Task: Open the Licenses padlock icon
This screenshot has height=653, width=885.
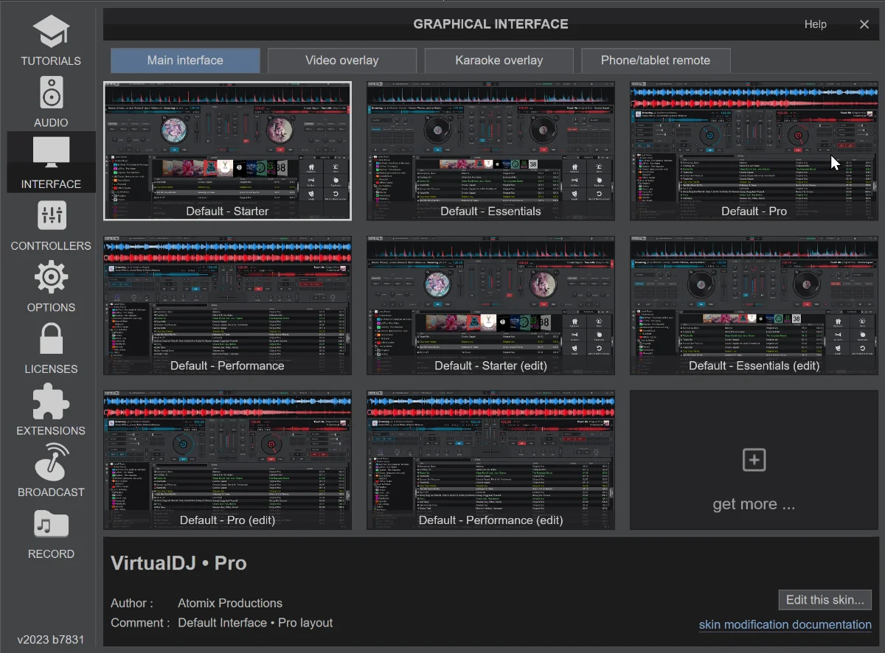Action: [x=51, y=340]
